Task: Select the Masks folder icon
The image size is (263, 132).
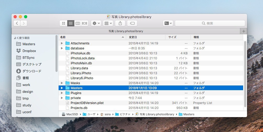Action: [x=68, y=83]
